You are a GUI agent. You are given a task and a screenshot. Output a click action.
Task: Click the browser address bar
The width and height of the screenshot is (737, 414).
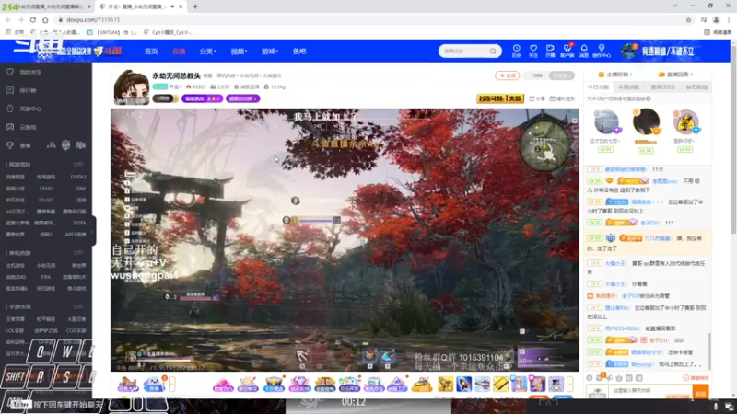[371, 19]
